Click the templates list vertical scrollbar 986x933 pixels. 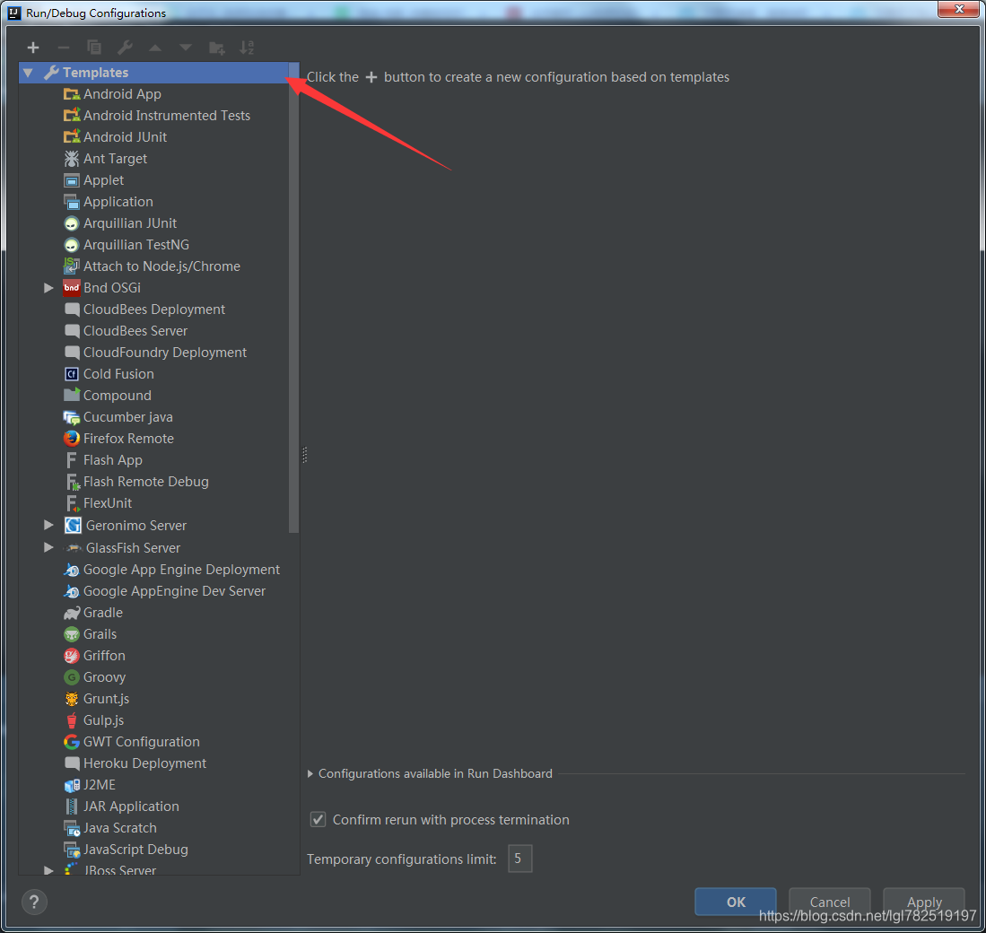pos(293,298)
